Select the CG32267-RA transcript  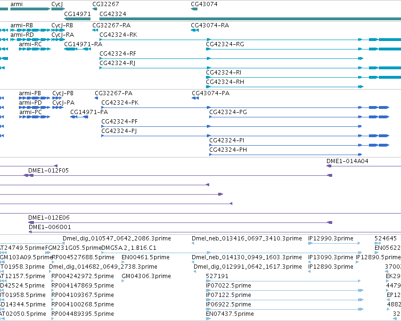(112, 25)
